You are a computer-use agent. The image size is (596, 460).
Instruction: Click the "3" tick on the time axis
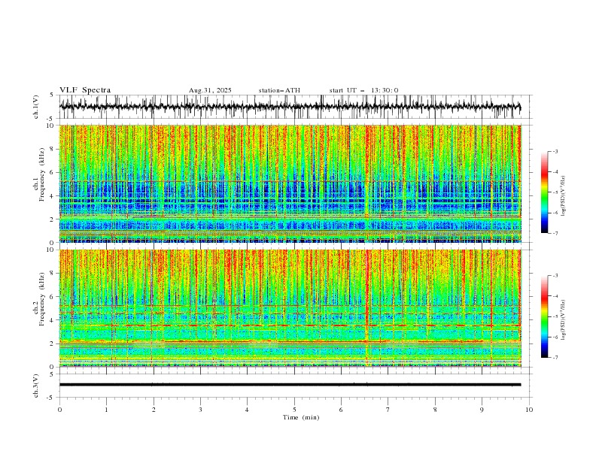coord(200,410)
